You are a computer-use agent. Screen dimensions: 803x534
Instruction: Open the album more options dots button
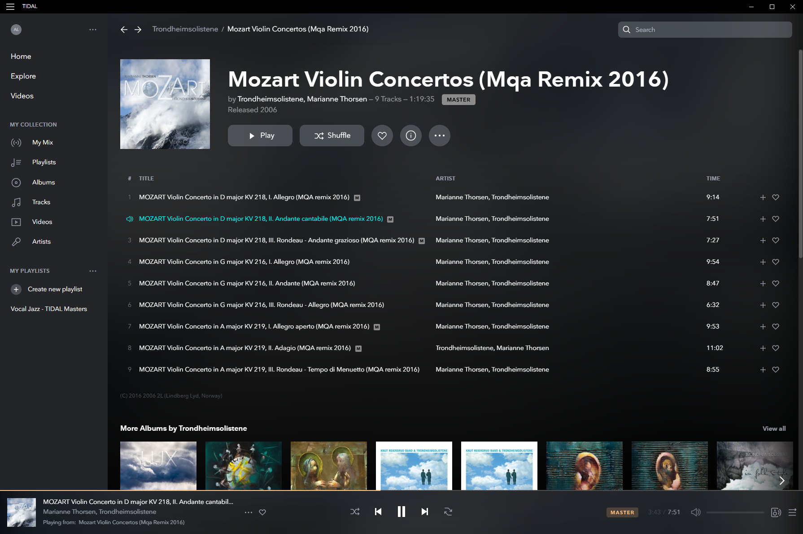coord(440,136)
